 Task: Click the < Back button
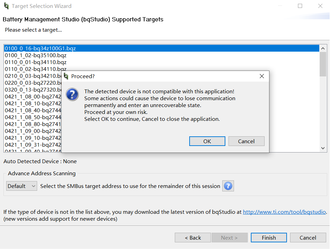pos(193,238)
